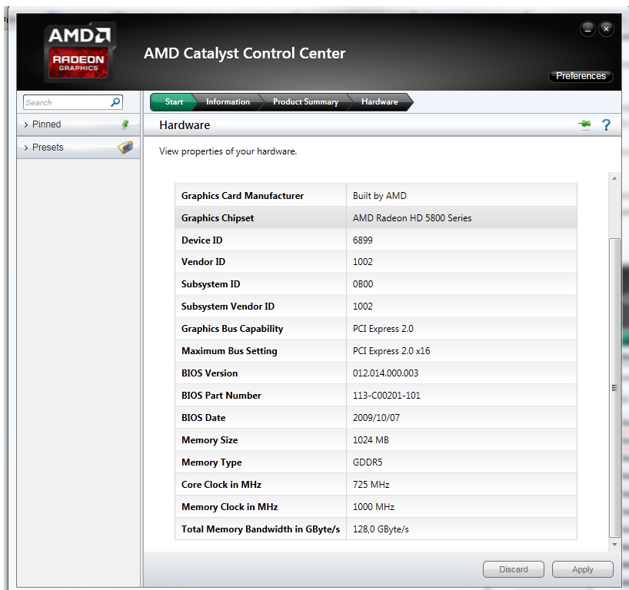Go to Product Summary in the breadcrumb
629x590 pixels.
[x=306, y=102]
